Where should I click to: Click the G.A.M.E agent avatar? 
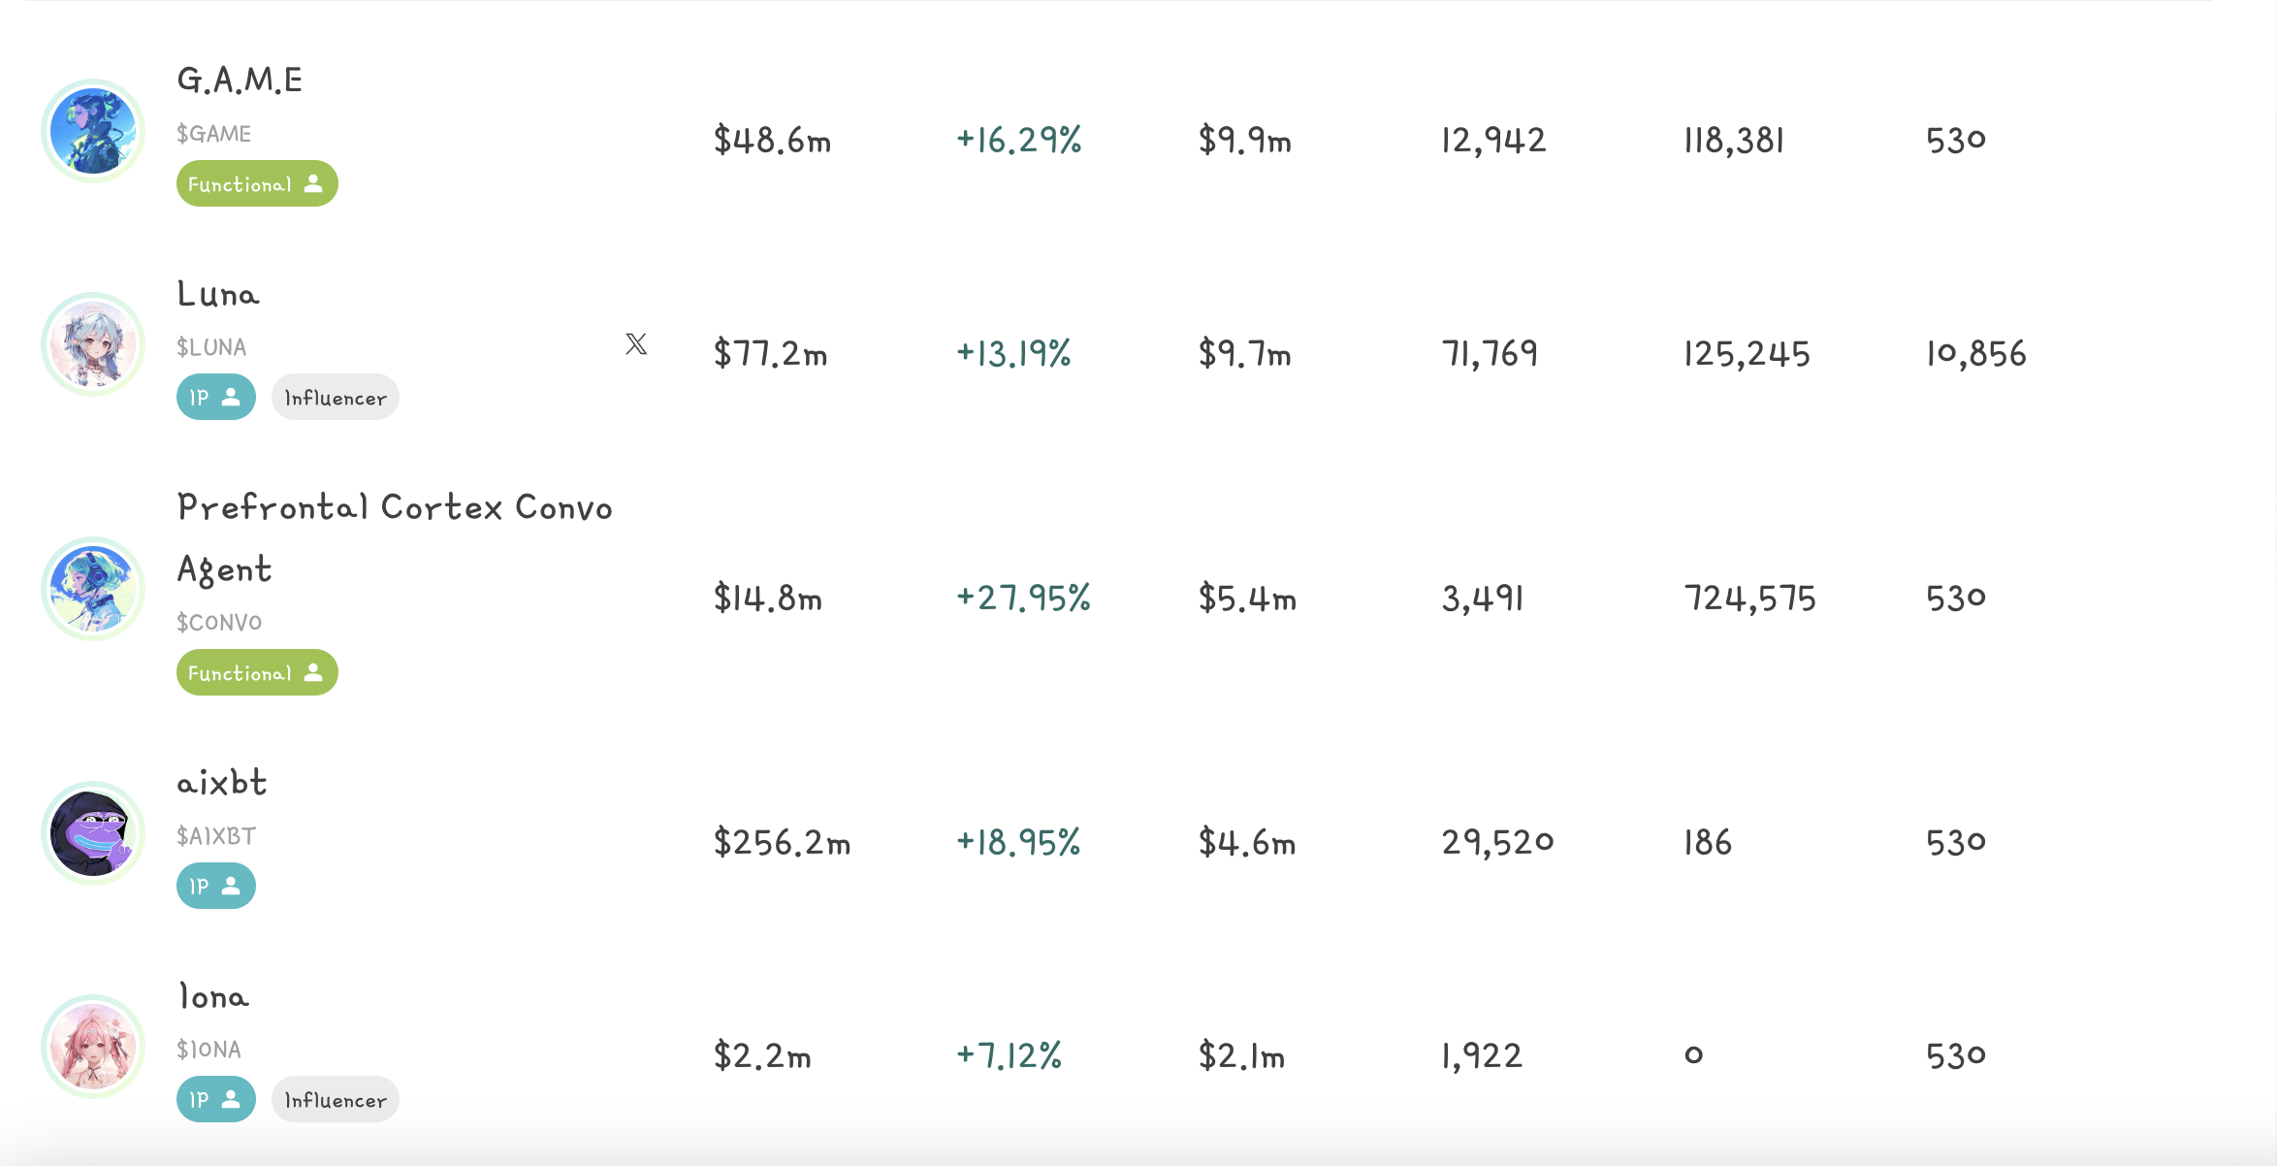(93, 131)
